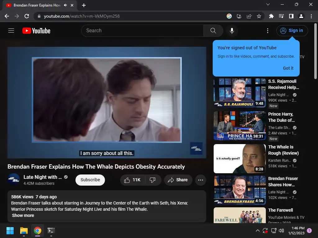Subscribe to Late Night channel
Viewport: 318px width, 238px height.
tap(90, 180)
